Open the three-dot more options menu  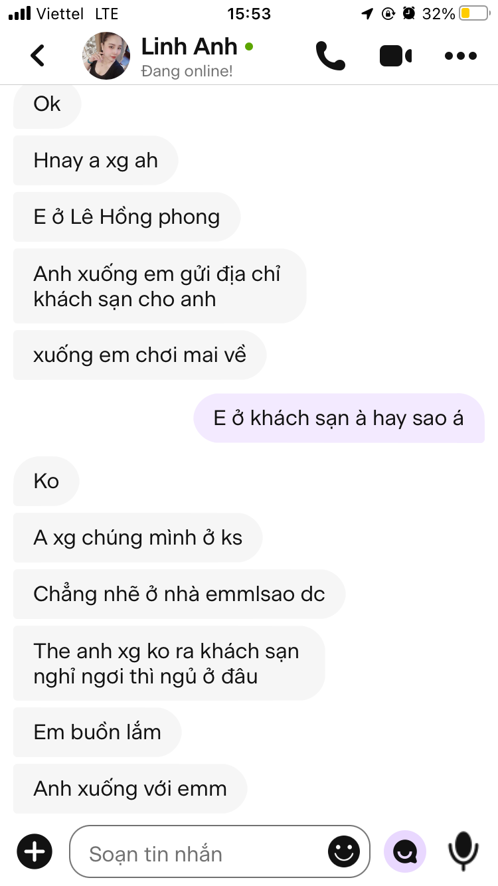[x=461, y=56]
